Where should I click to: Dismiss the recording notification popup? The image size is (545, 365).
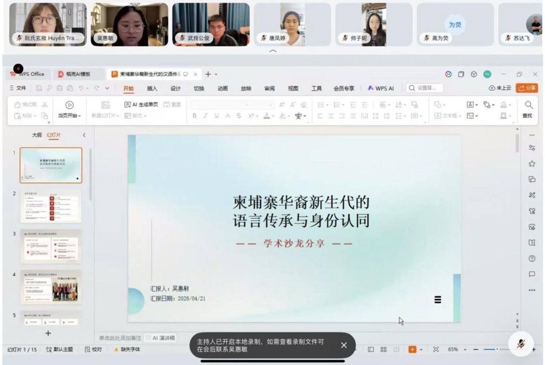click(x=344, y=345)
